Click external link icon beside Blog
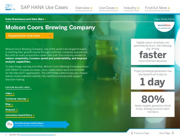The height and width of the screenshot is (139, 180). click(12, 105)
